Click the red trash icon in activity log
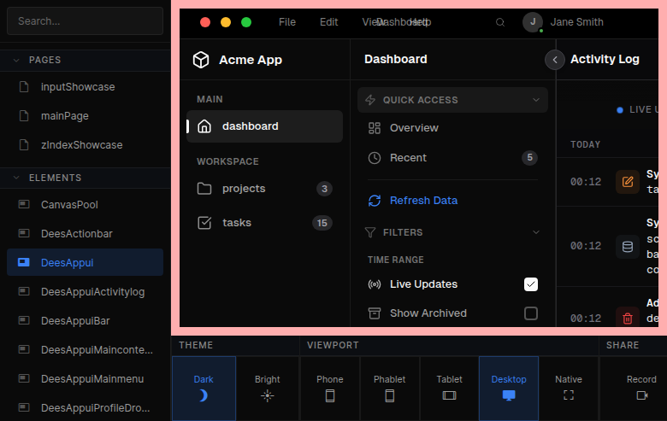This screenshot has width=667, height=421. pyautogui.click(x=628, y=319)
